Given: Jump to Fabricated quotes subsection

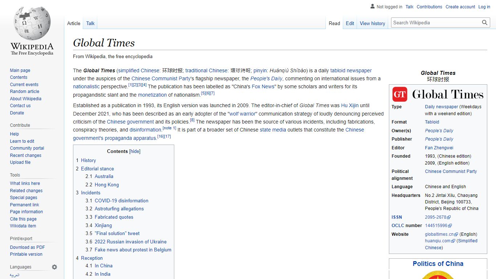Looking at the screenshot, I should [x=114, y=217].
